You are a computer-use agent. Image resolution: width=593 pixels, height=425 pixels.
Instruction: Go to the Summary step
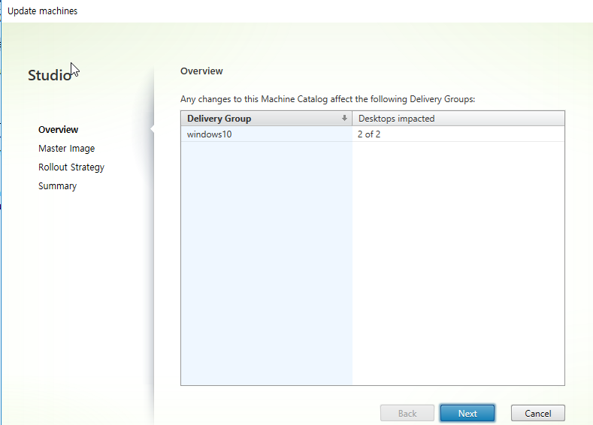pyautogui.click(x=57, y=186)
